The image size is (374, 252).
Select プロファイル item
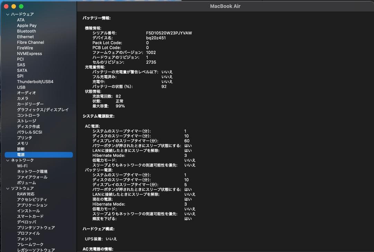pyautogui.click(x=28, y=233)
